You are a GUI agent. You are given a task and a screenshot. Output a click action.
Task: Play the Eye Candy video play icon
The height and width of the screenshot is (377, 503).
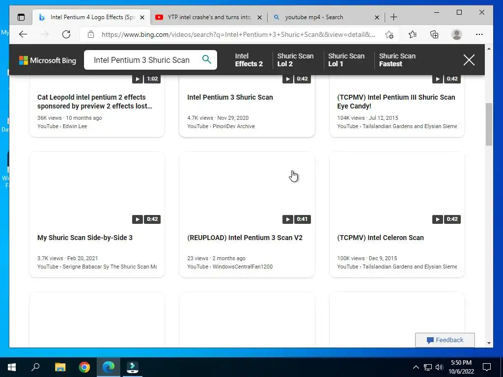tap(437, 79)
